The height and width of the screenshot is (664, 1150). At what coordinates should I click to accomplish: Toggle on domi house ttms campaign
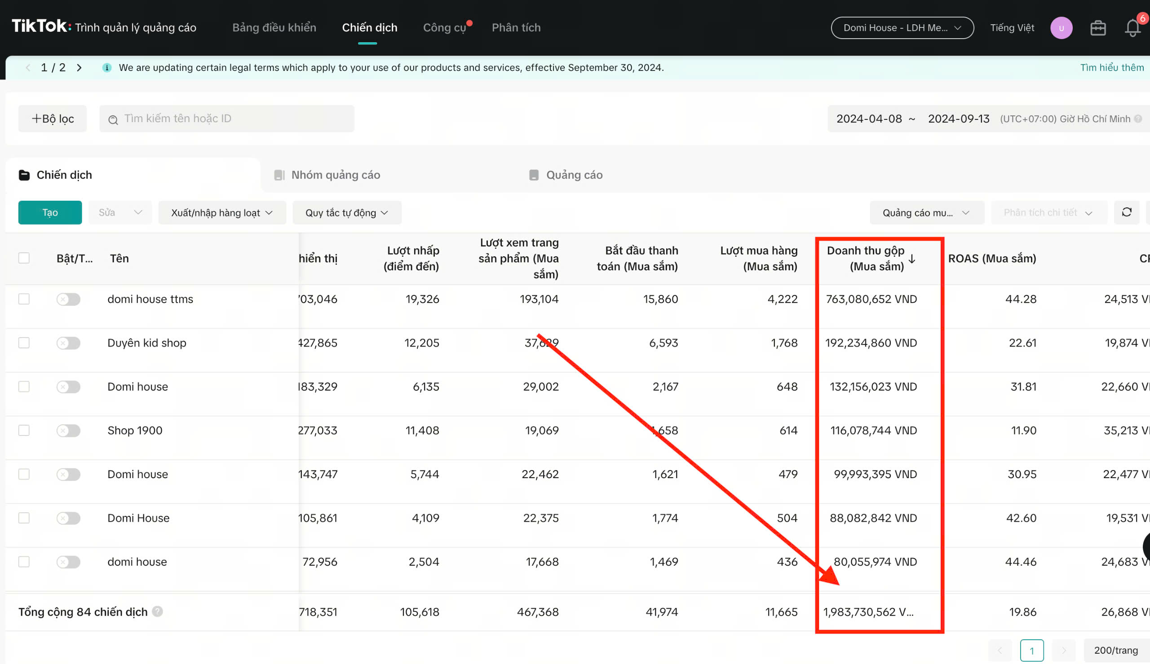(68, 299)
